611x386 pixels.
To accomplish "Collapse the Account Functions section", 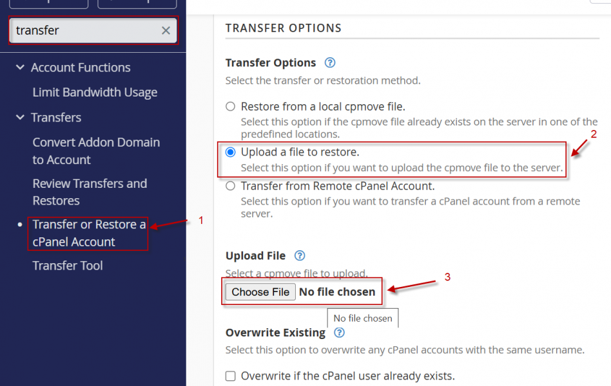I will pyautogui.click(x=20, y=68).
